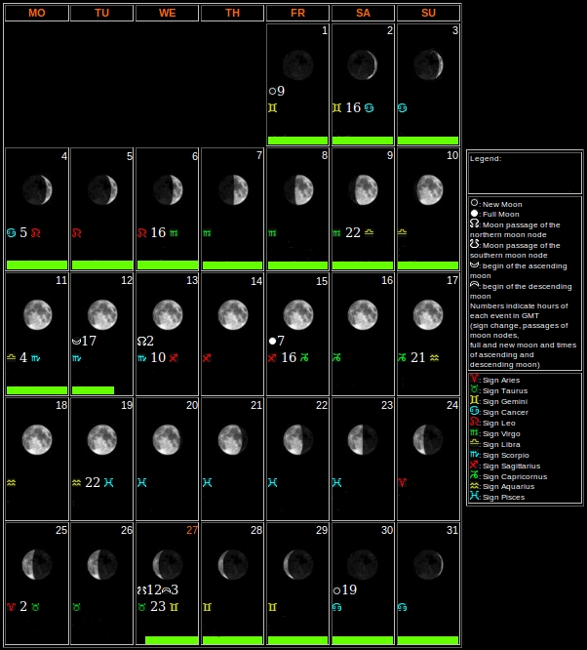
Task: Click the Gemini sign icon on day 1
Action: [x=273, y=108]
